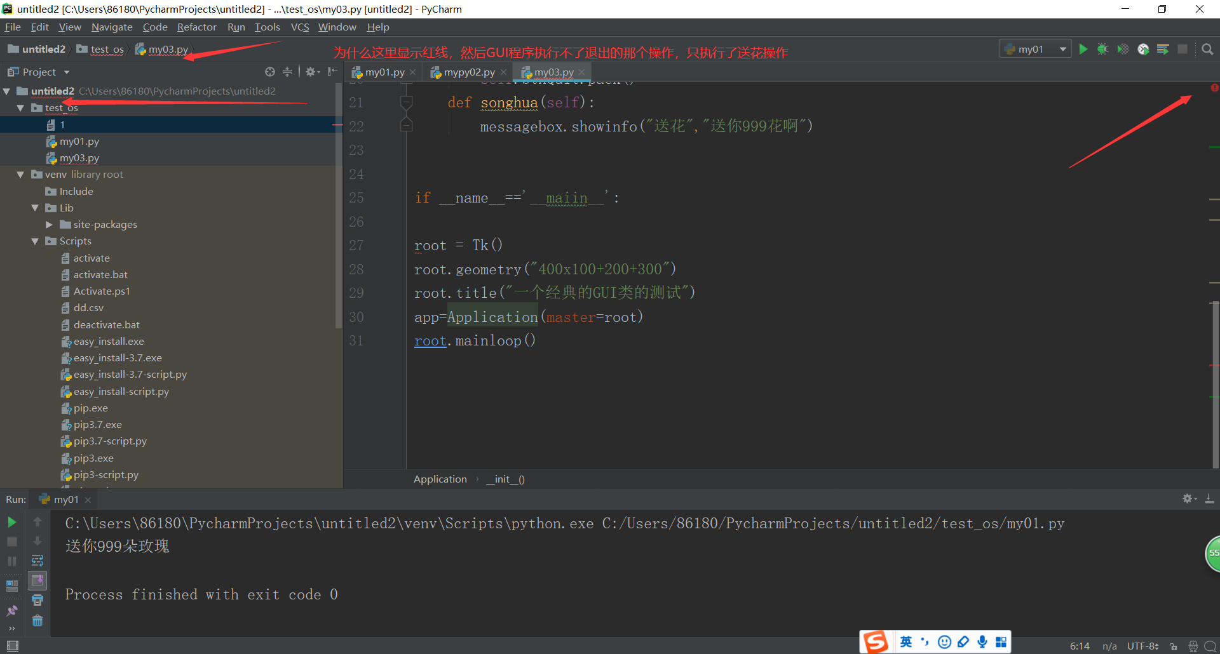Collapse the Lib folder
The width and height of the screenshot is (1220, 654).
coord(35,208)
